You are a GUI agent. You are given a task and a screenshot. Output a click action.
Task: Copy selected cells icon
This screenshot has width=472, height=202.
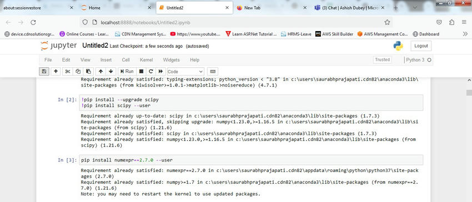(78, 72)
